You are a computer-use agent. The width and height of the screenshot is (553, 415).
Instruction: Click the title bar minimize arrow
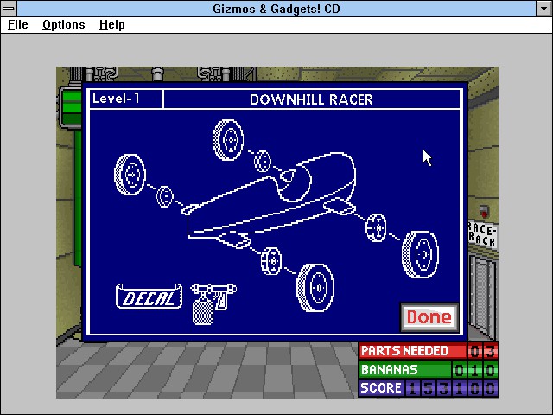(x=543, y=9)
